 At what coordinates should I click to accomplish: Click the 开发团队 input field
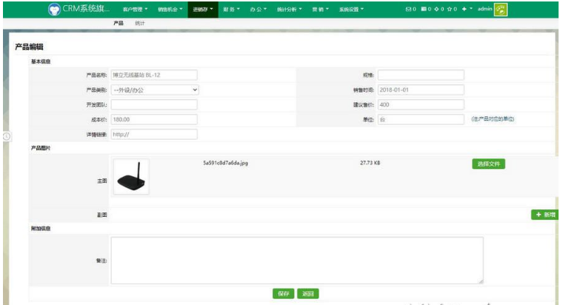pyautogui.click(x=154, y=105)
